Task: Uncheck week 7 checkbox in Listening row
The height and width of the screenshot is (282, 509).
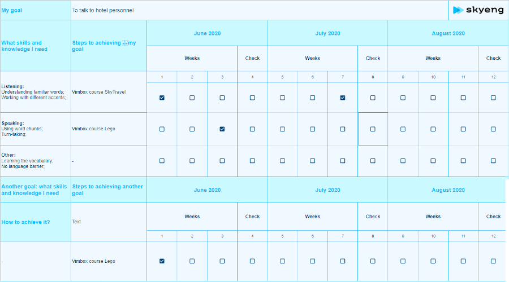Action: (343, 98)
